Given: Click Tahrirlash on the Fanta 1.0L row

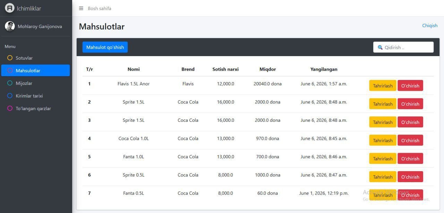Looking at the screenshot, I should click(x=383, y=159).
